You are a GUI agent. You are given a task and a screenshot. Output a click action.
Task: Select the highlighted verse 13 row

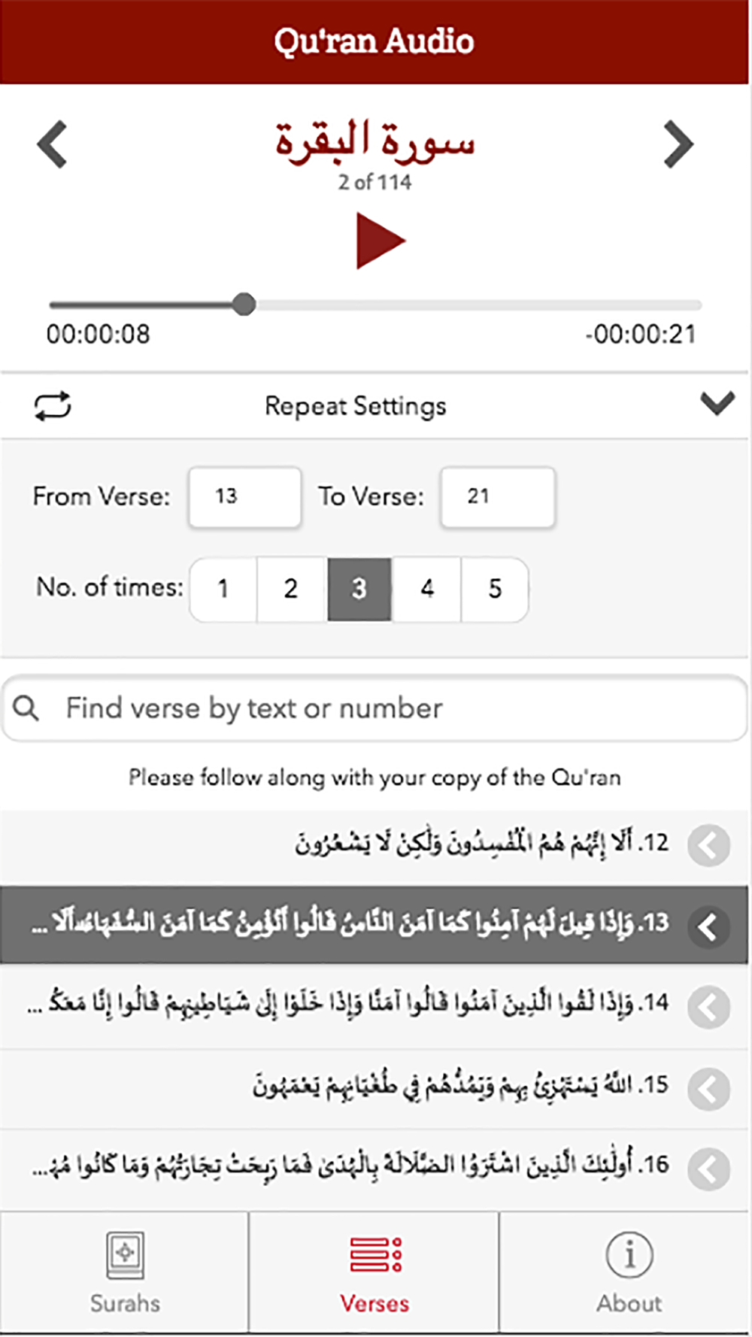(x=374, y=924)
